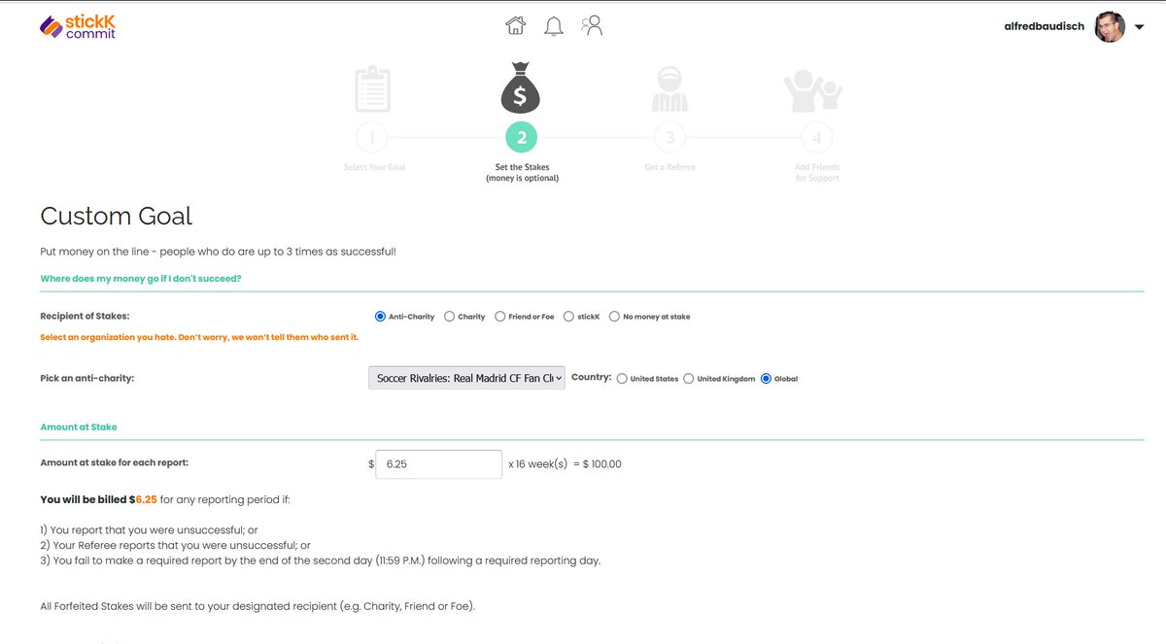The image size is (1166, 644).
Task: Set country to Global
Action: 767,379
